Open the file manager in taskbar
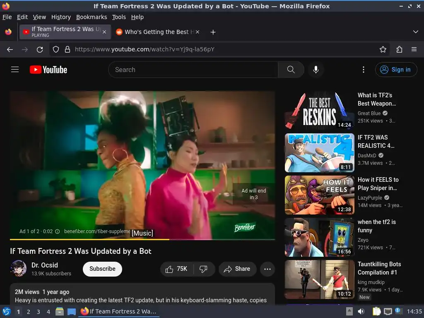 click(x=60, y=311)
